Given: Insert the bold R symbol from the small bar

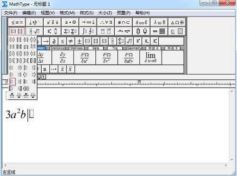Looking at the screenshot, I should coord(45,69).
